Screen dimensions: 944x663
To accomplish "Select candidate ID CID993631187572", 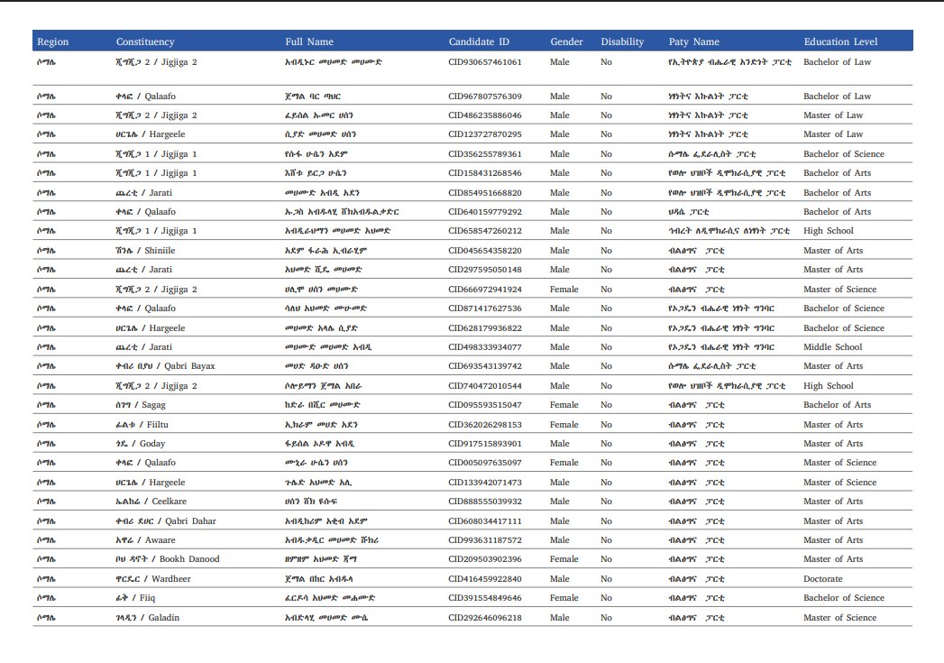I will point(485,540).
